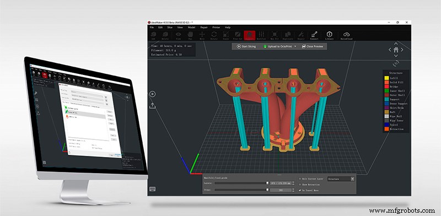This screenshot has height=216, width=441.
Task: Select the Free Cut tool
Action: click(238, 35)
